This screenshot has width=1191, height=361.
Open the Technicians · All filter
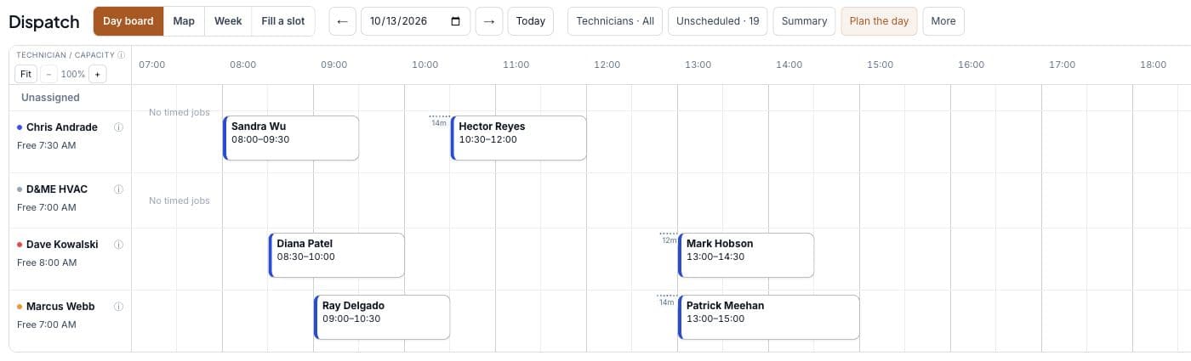click(x=615, y=21)
